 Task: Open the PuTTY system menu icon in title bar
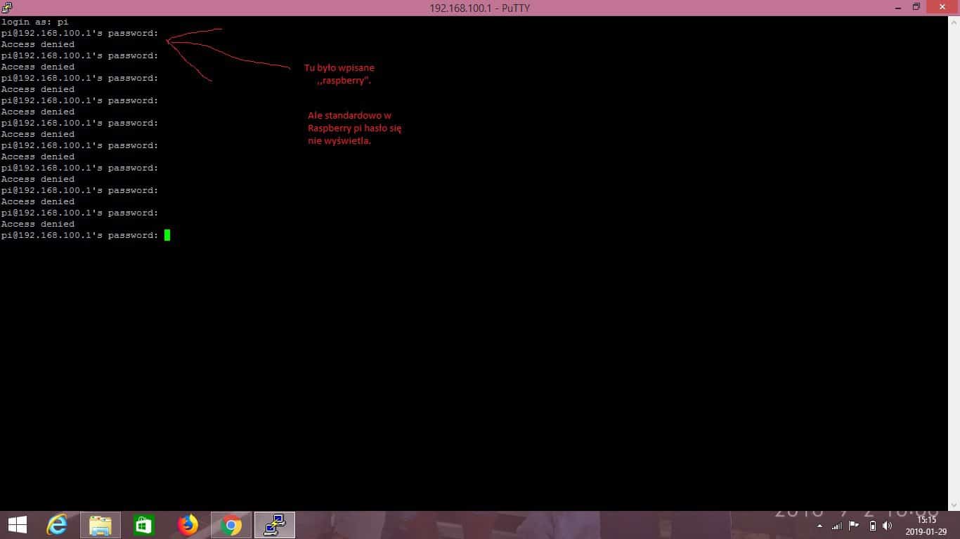7,8
